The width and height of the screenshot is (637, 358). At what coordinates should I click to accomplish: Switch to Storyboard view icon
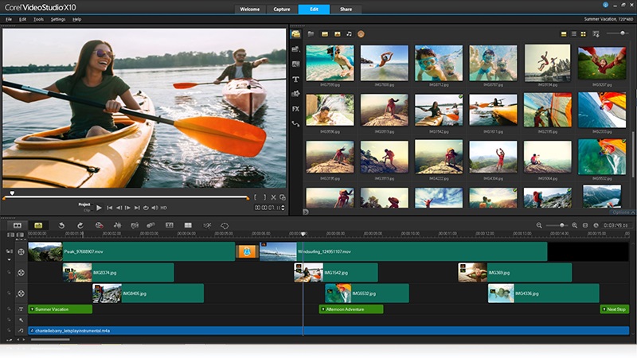pos(18,225)
